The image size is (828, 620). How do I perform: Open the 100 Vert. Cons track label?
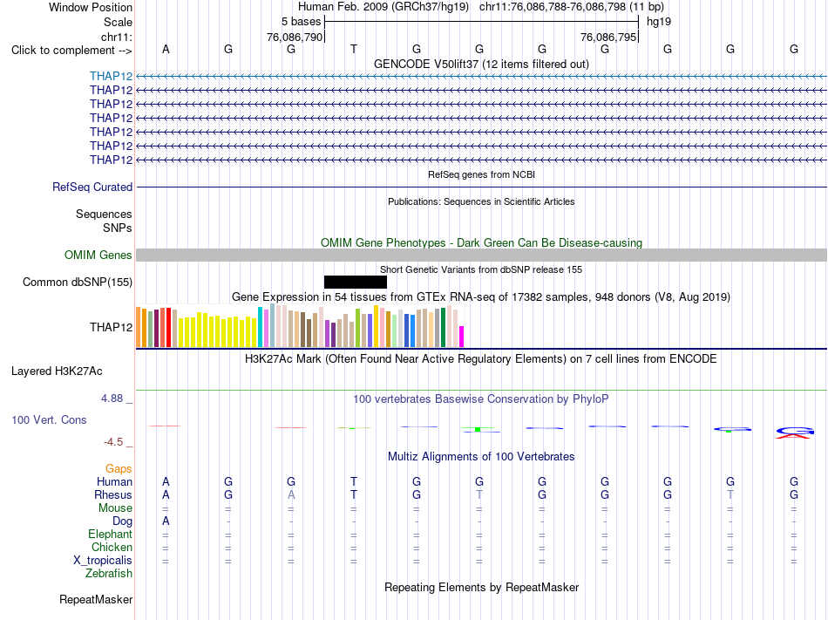(49, 419)
